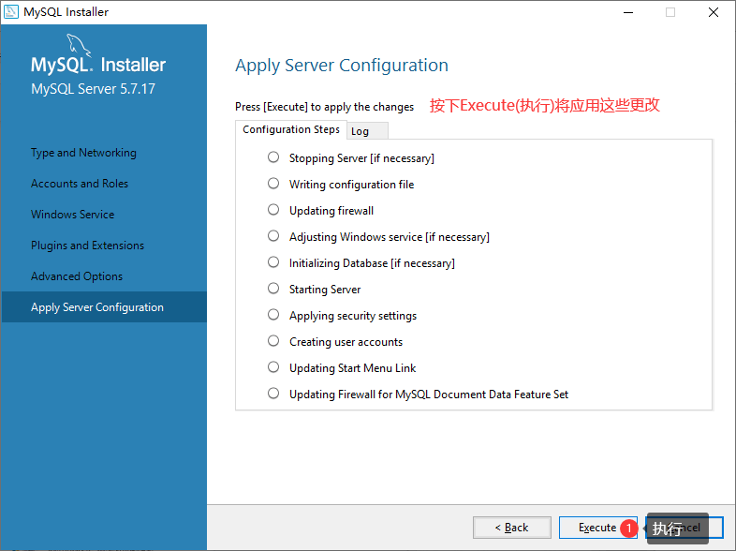
Task: Click 'Initializing Database [if necessary]' text
Action: (x=372, y=263)
